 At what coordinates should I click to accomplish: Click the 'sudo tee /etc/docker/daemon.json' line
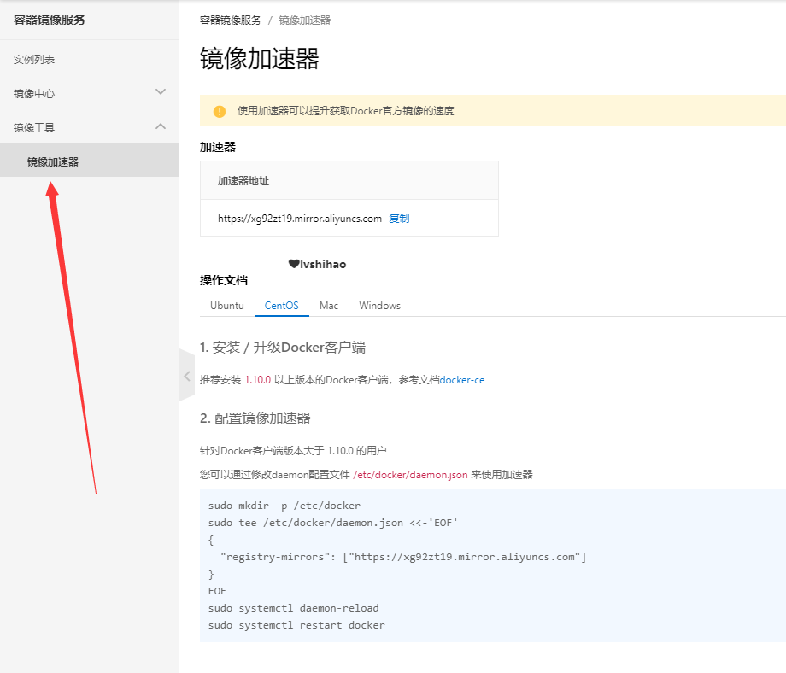pos(333,523)
